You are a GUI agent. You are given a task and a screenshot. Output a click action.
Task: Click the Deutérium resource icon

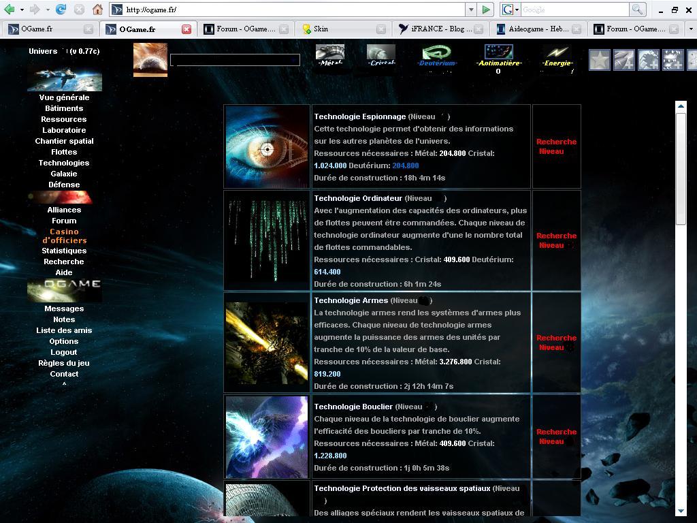(x=436, y=52)
